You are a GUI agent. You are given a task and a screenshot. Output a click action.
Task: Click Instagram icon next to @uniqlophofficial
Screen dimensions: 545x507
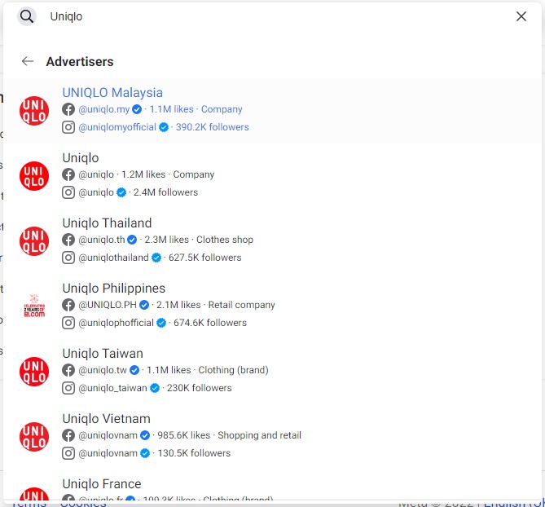(x=68, y=323)
